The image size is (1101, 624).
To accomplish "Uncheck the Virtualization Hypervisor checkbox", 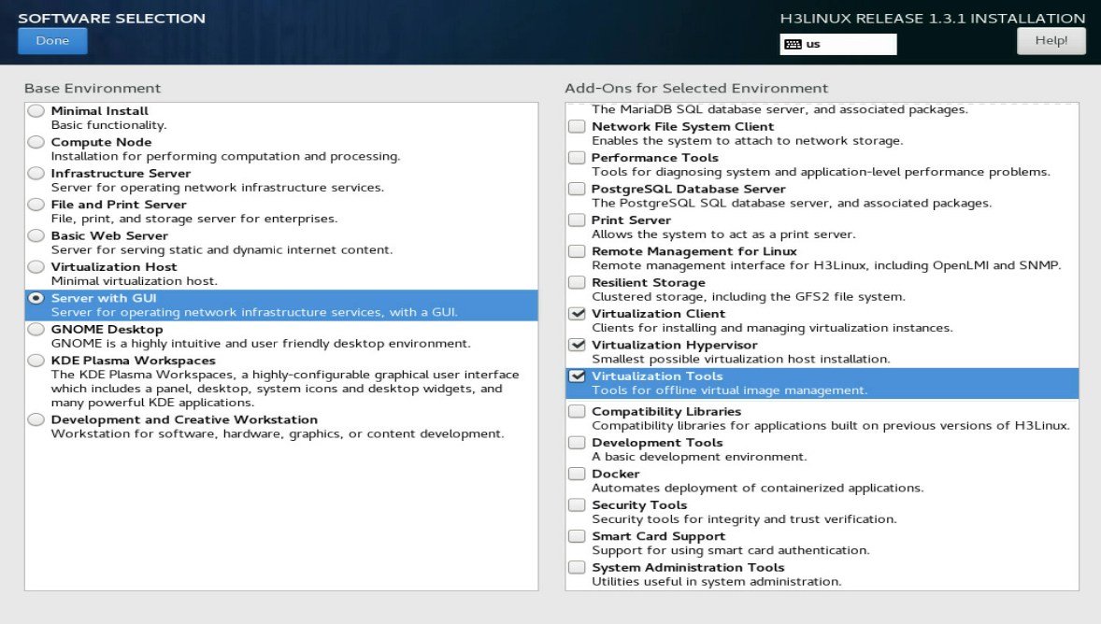I will [x=577, y=346].
